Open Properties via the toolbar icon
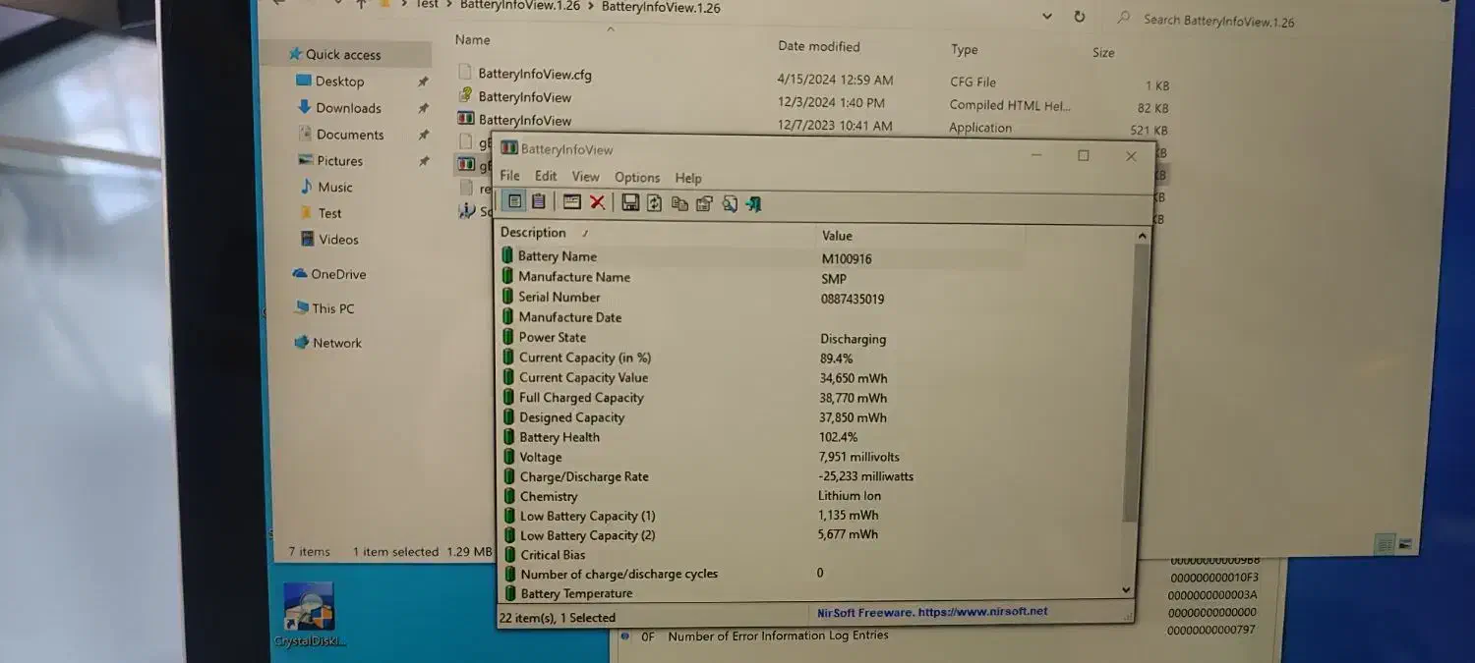 click(x=704, y=203)
